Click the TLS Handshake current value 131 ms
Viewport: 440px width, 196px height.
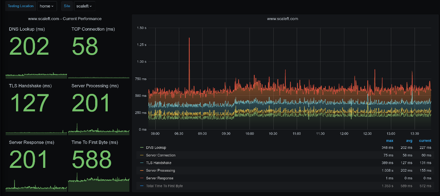click(x=426, y=163)
